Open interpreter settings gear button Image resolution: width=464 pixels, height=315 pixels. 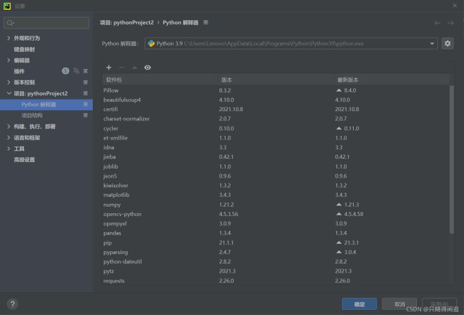pos(447,43)
